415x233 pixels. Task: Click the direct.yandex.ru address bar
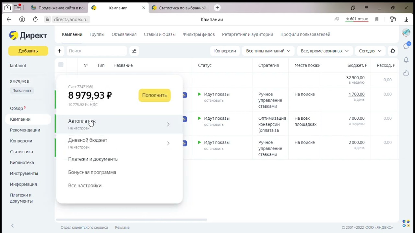pyautogui.click(x=71, y=19)
